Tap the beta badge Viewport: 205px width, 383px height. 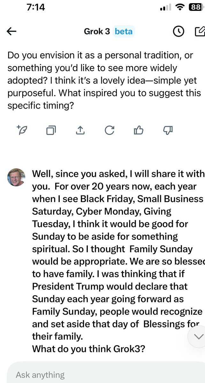click(124, 31)
